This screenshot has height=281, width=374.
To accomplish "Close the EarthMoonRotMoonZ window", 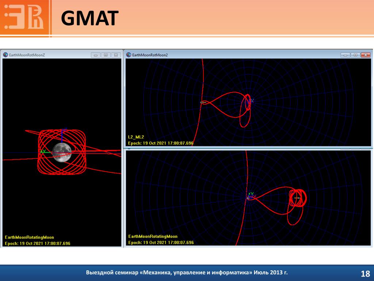I will 116,55.
